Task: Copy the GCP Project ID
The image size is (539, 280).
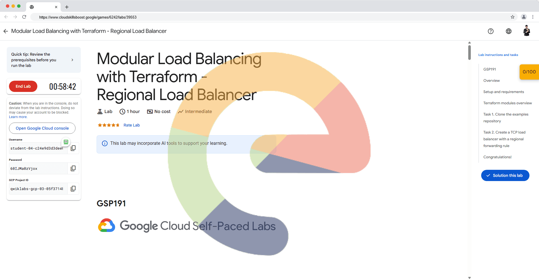Action: [73, 189]
